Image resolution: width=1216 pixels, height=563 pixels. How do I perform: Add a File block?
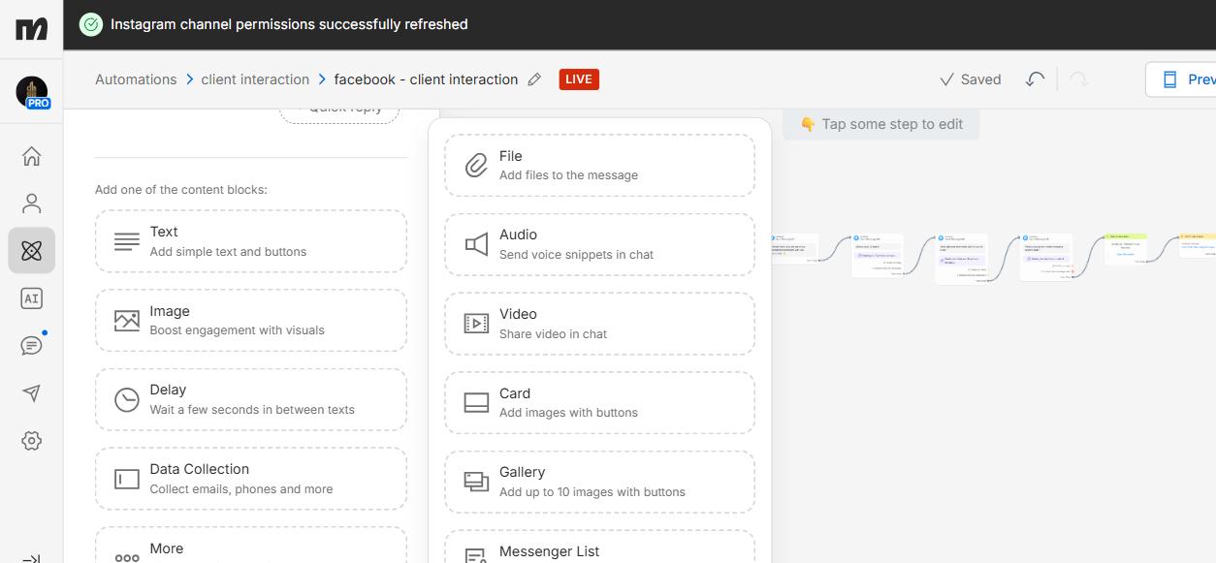point(599,165)
